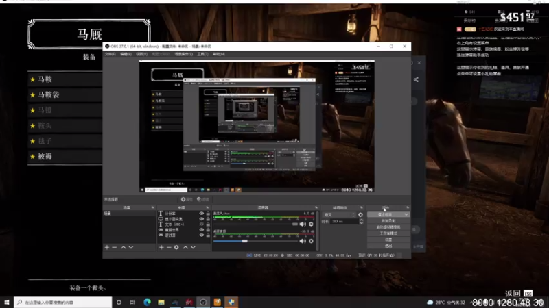Screen dimensions: 549x308
Task: Open the desktop audio settings gear
Action: point(311,241)
